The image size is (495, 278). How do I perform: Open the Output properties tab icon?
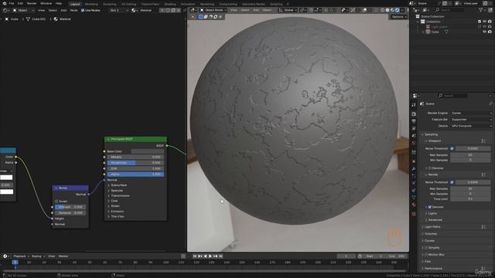(x=414, y=121)
